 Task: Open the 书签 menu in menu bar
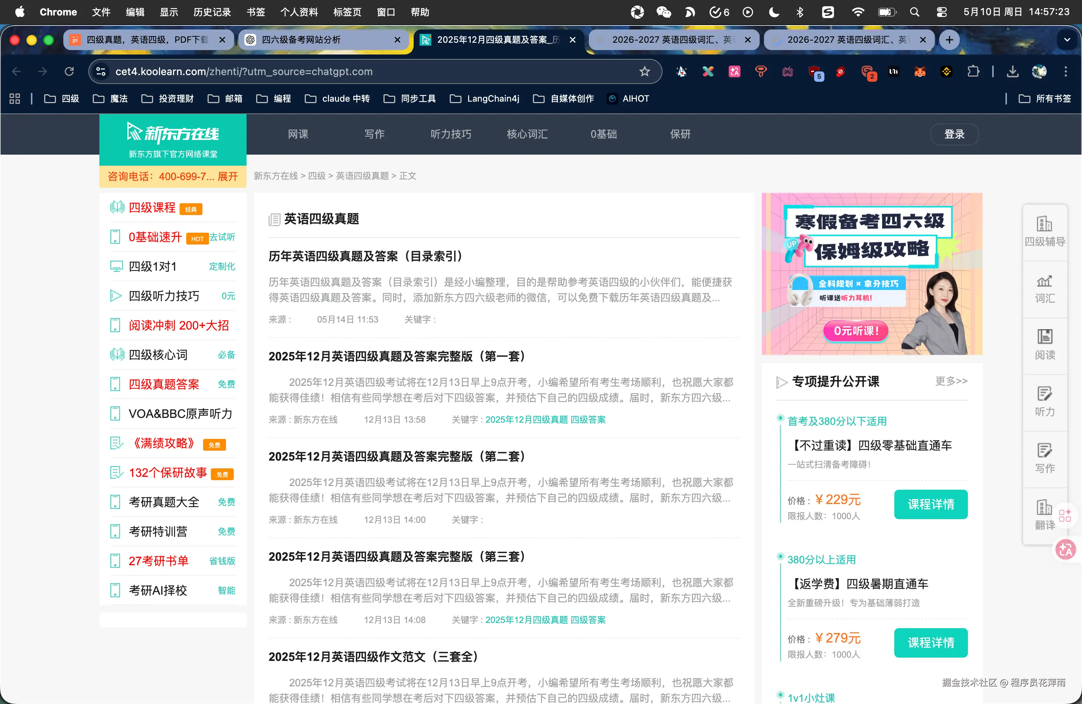pyautogui.click(x=255, y=12)
